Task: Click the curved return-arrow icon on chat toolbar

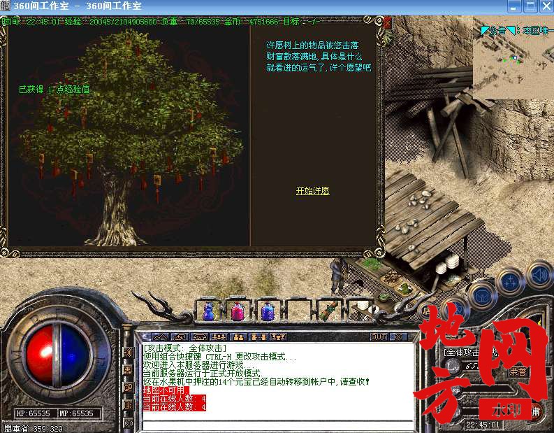Action: click(180, 337)
